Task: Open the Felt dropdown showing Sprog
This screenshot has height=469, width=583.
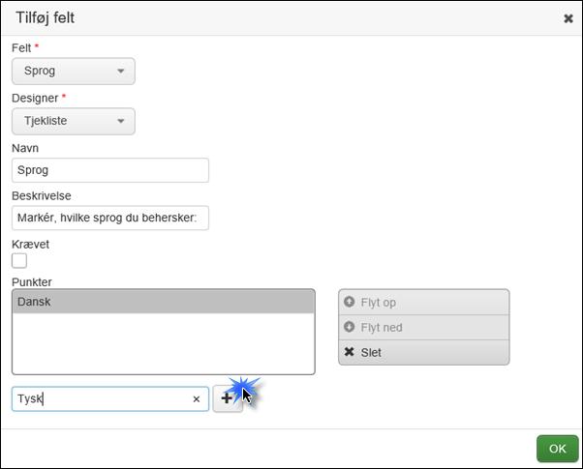Action: pos(73,72)
